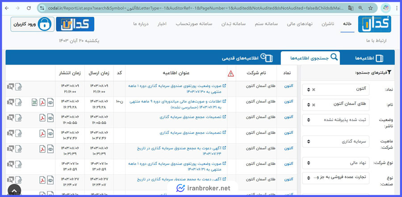Open comments icon in the 13:06:59 row
Viewport: 402px width, 197px height.
pyautogui.click(x=10, y=164)
